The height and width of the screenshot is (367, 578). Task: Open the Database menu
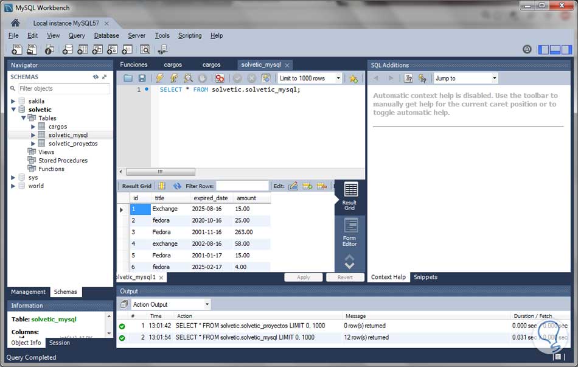pyautogui.click(x=106, y=35)
